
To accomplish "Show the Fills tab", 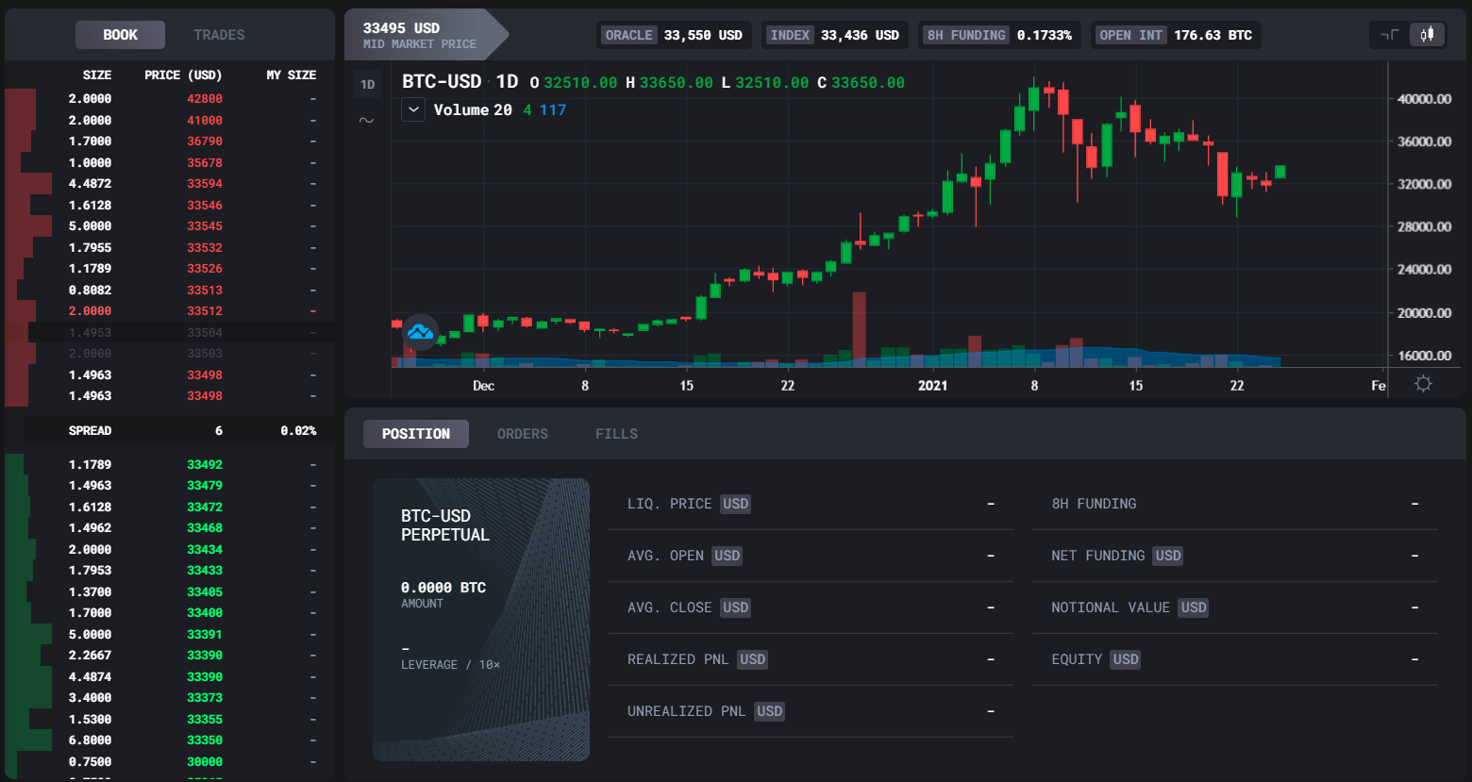I will 616,434.
